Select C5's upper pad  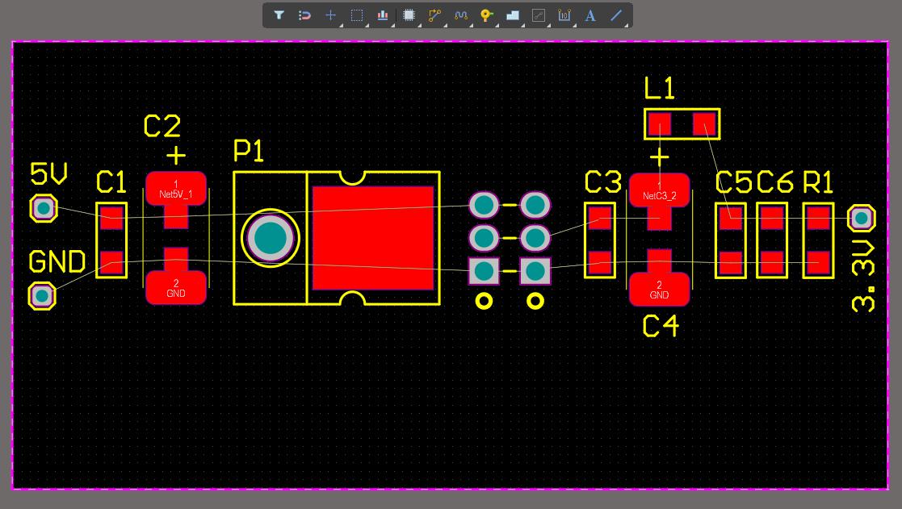click(x=731, y=219)
